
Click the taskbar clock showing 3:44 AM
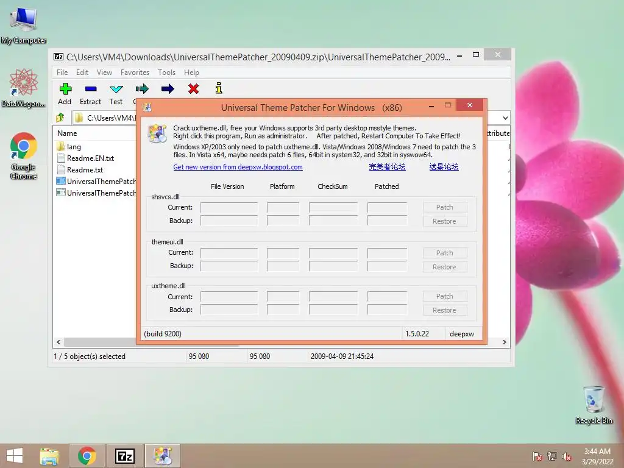pyautogui.click(x=597, y=456)
